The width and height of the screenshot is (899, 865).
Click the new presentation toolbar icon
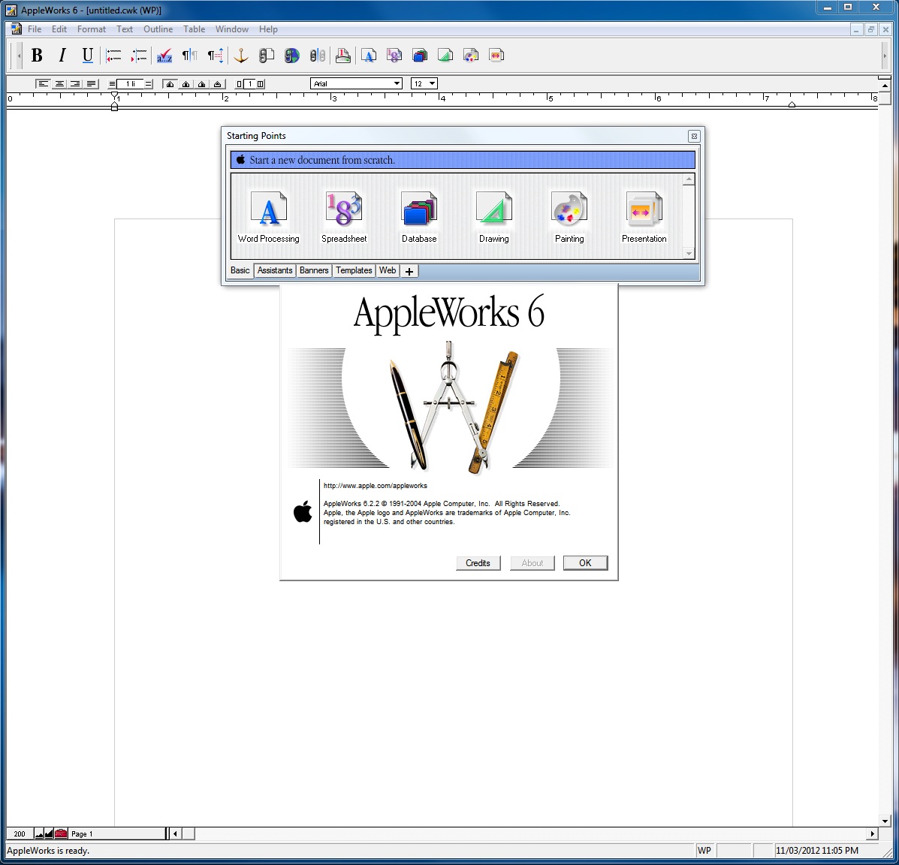point(496,55)
